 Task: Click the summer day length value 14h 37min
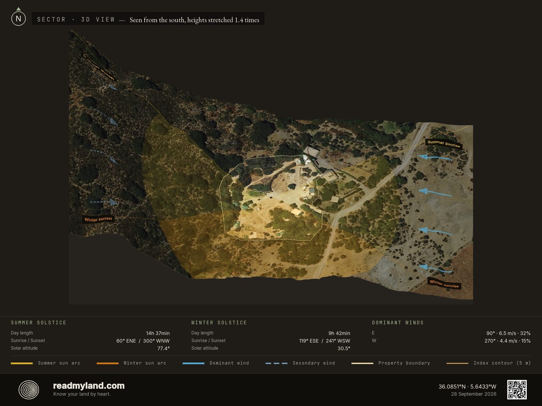pos(158,333)
